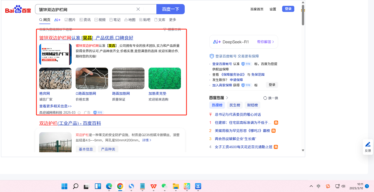Select the 民生榜 tab
Screen dimensions: 374x192
point(235,105)
